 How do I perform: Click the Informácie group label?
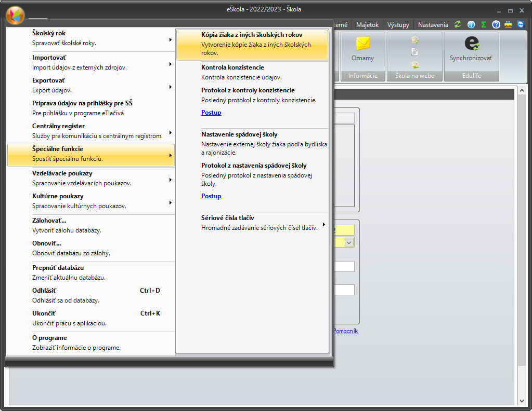[362, 76]
